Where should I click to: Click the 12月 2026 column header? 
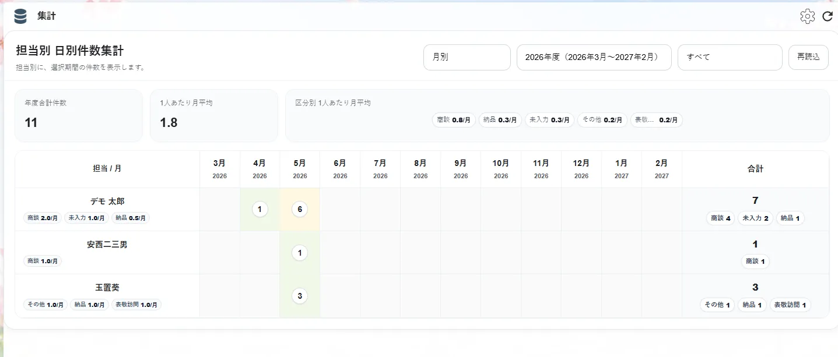(x=581, y=169)
